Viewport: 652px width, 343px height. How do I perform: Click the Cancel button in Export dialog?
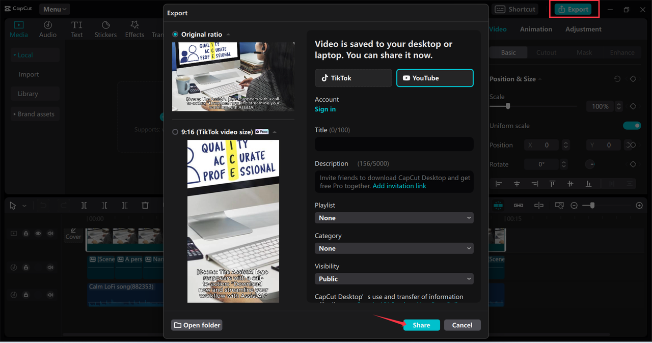462,325
